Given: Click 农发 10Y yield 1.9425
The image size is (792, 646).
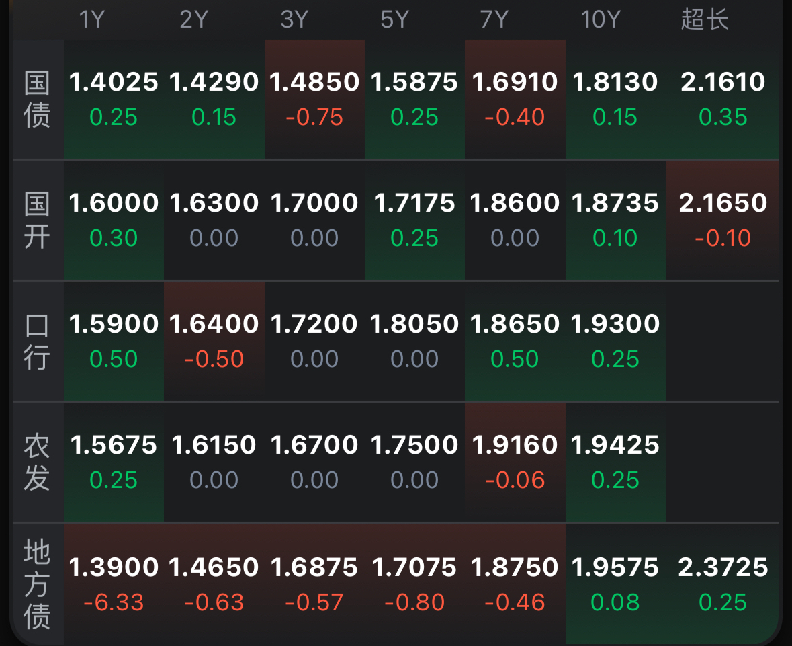Looking at the screenshot, I should pos(615,462).
